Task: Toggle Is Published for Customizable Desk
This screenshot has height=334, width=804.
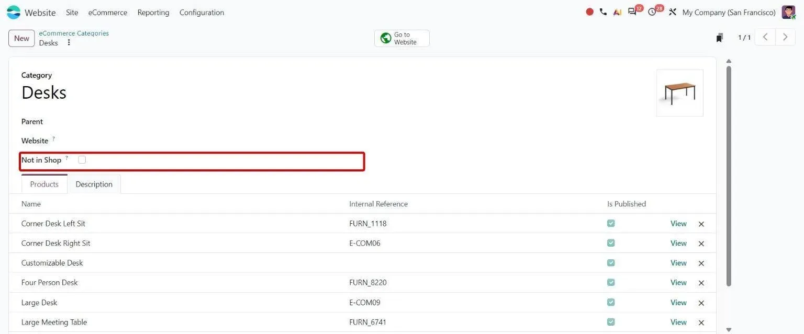Action: pyautogui.click(x=611, y=263)
